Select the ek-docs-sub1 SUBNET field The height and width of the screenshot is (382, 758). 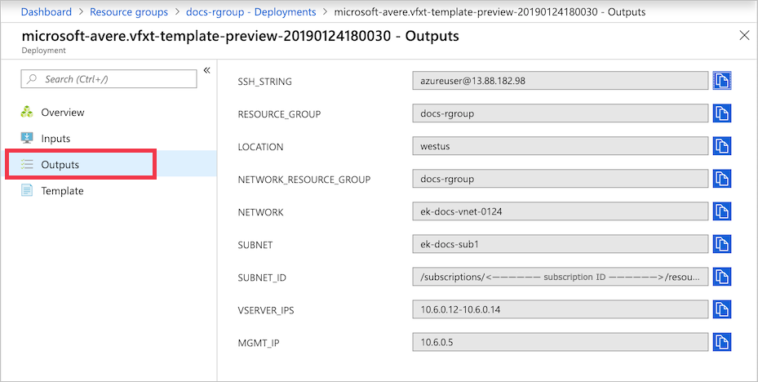click(561, 244)
